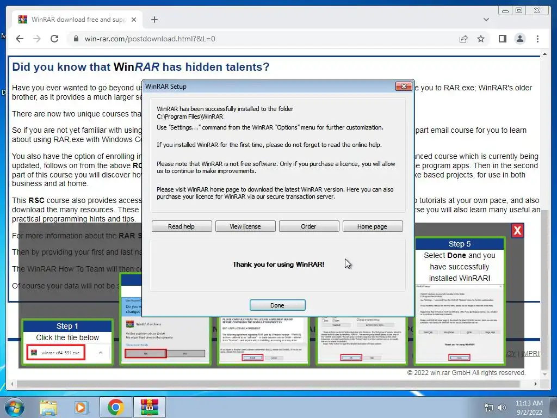Go back in Chrome browser

coord(20,39)
